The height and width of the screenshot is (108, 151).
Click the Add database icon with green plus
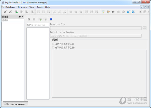(x=16, y=12)
